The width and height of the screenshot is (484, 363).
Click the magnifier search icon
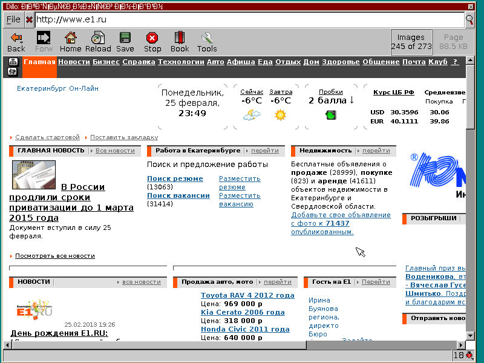[469, 20]
